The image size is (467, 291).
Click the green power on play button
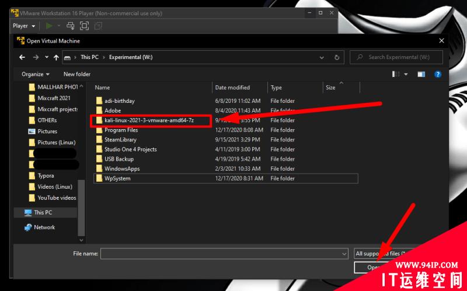50,26
